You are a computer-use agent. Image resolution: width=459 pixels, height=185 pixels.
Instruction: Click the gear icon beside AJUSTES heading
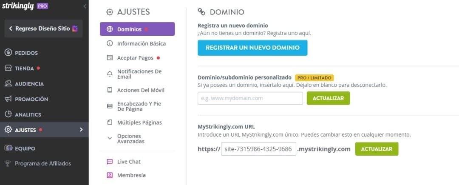pyautogui.click(x=110, y=12)
